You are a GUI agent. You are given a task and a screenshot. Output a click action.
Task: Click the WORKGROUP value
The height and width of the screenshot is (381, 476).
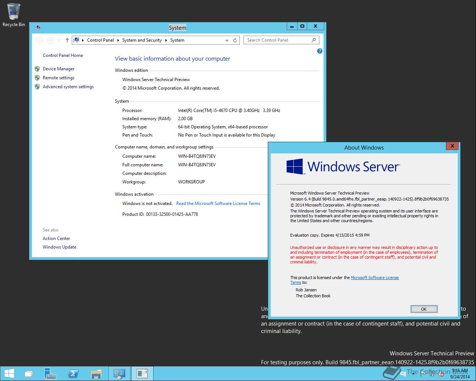tap(192, 182)
